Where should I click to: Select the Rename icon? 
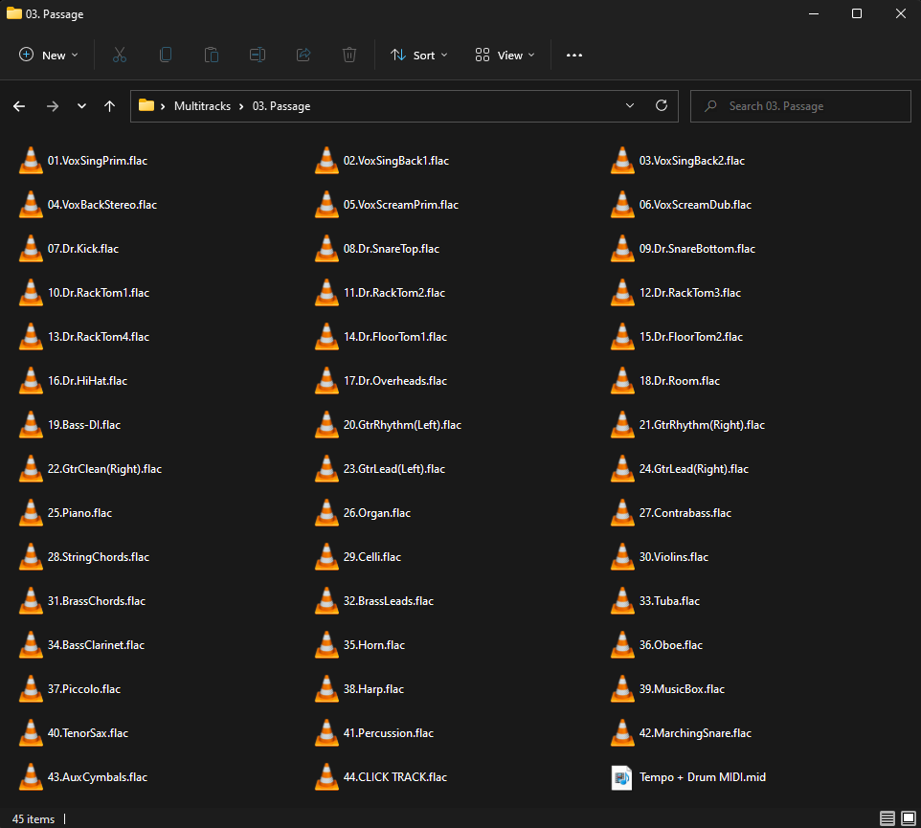tap(257, 55)
